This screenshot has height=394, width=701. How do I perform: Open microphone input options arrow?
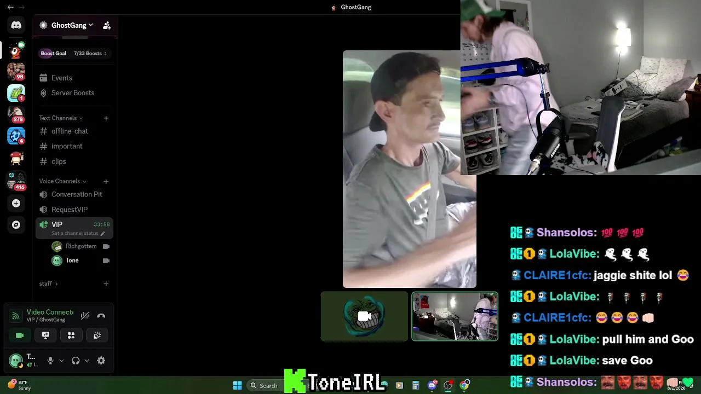point(61,361)
